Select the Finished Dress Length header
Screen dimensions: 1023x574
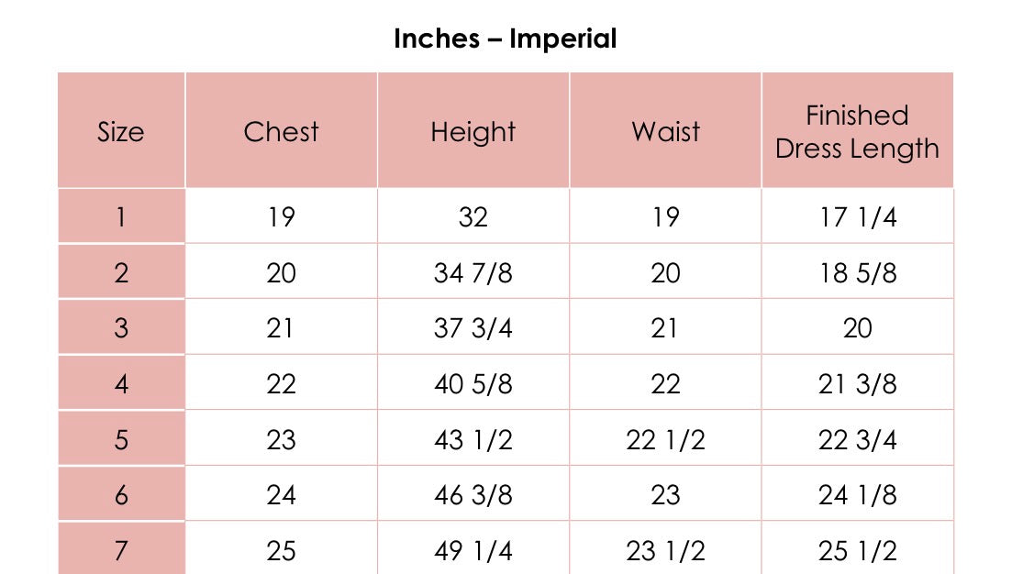point(857,131)
